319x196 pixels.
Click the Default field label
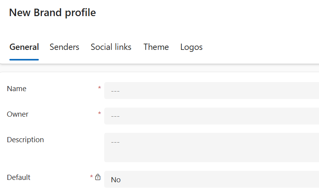coord(18,178)
